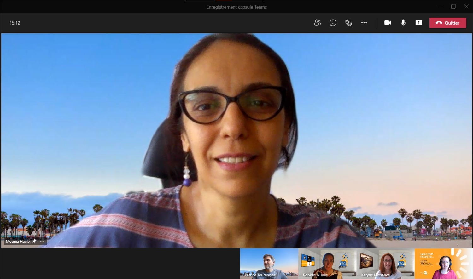
Task: Turn off the camera
Action: [388, 23]
